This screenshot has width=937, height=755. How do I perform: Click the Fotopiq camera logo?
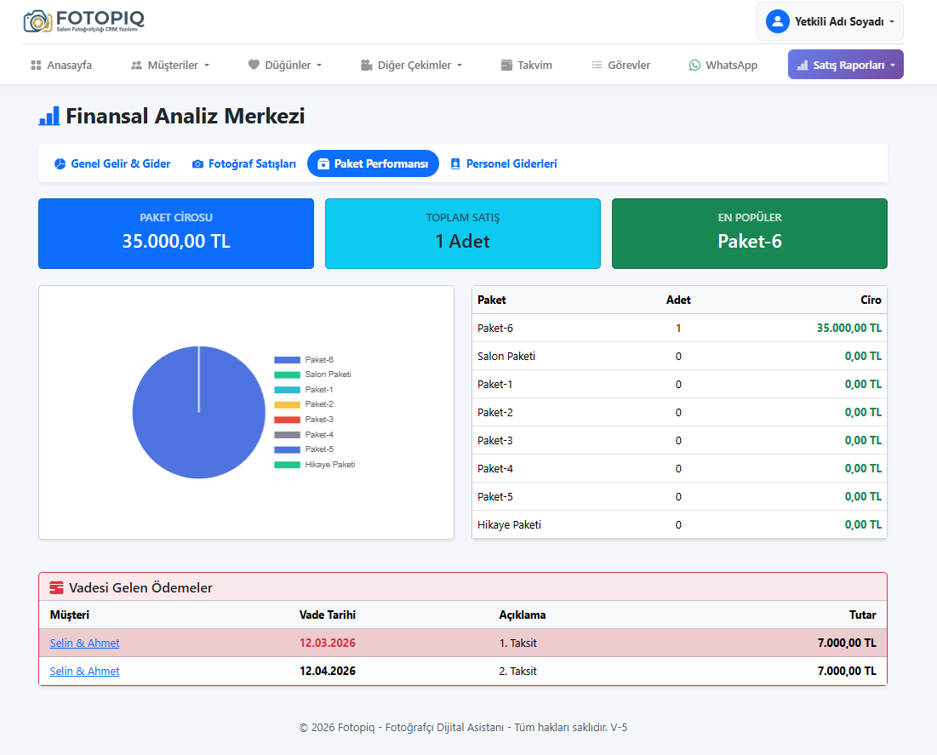(37, 21)
